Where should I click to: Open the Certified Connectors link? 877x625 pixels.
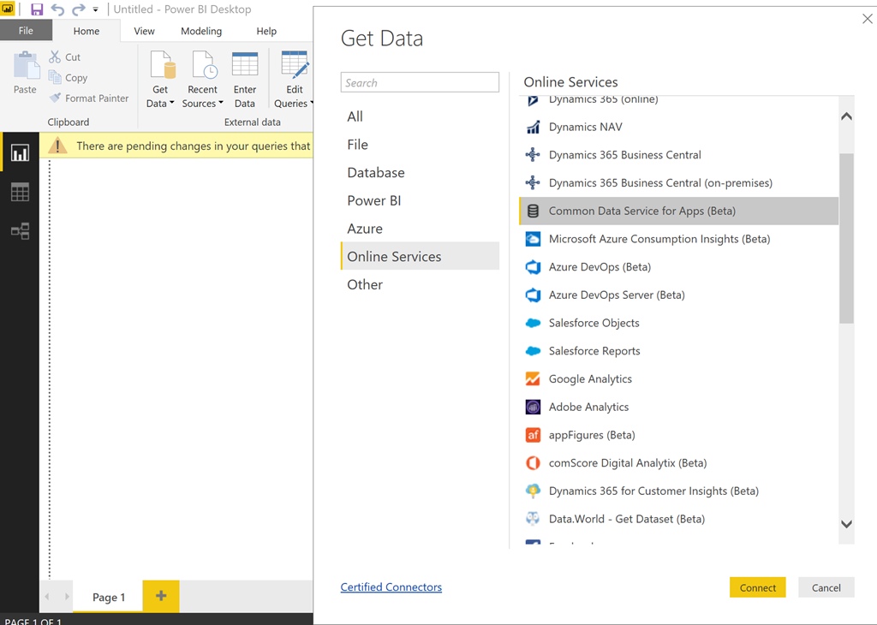pyautogui.click(x=391, y=587)
